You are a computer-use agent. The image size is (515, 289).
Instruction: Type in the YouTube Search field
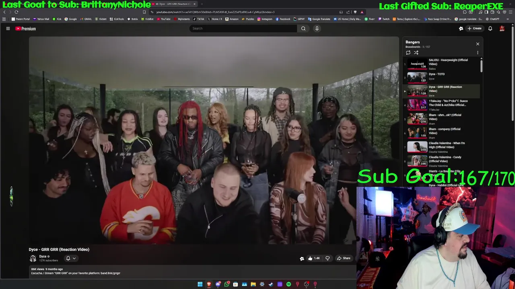click(243, 28)
